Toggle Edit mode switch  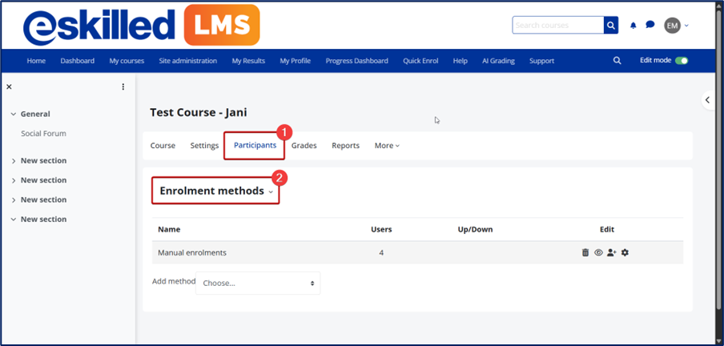coord(682,61)
